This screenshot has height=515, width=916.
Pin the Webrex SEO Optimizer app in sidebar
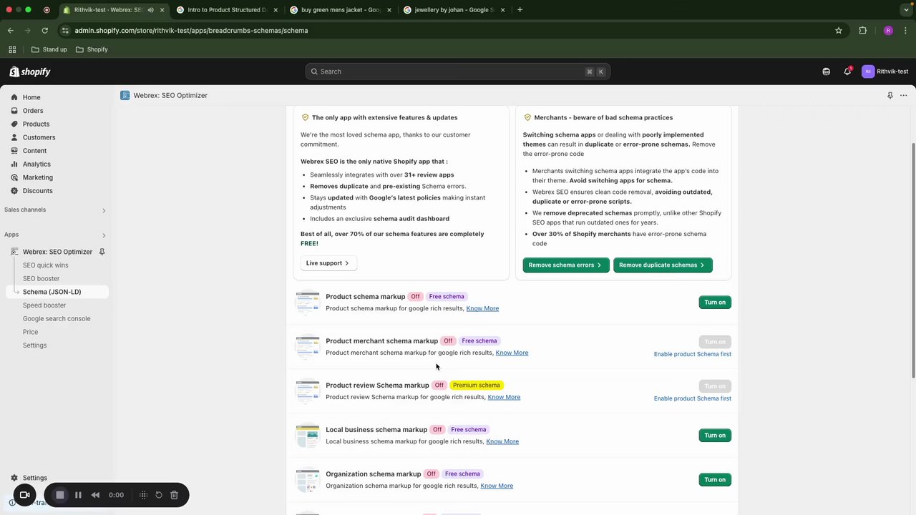(102, 252)
